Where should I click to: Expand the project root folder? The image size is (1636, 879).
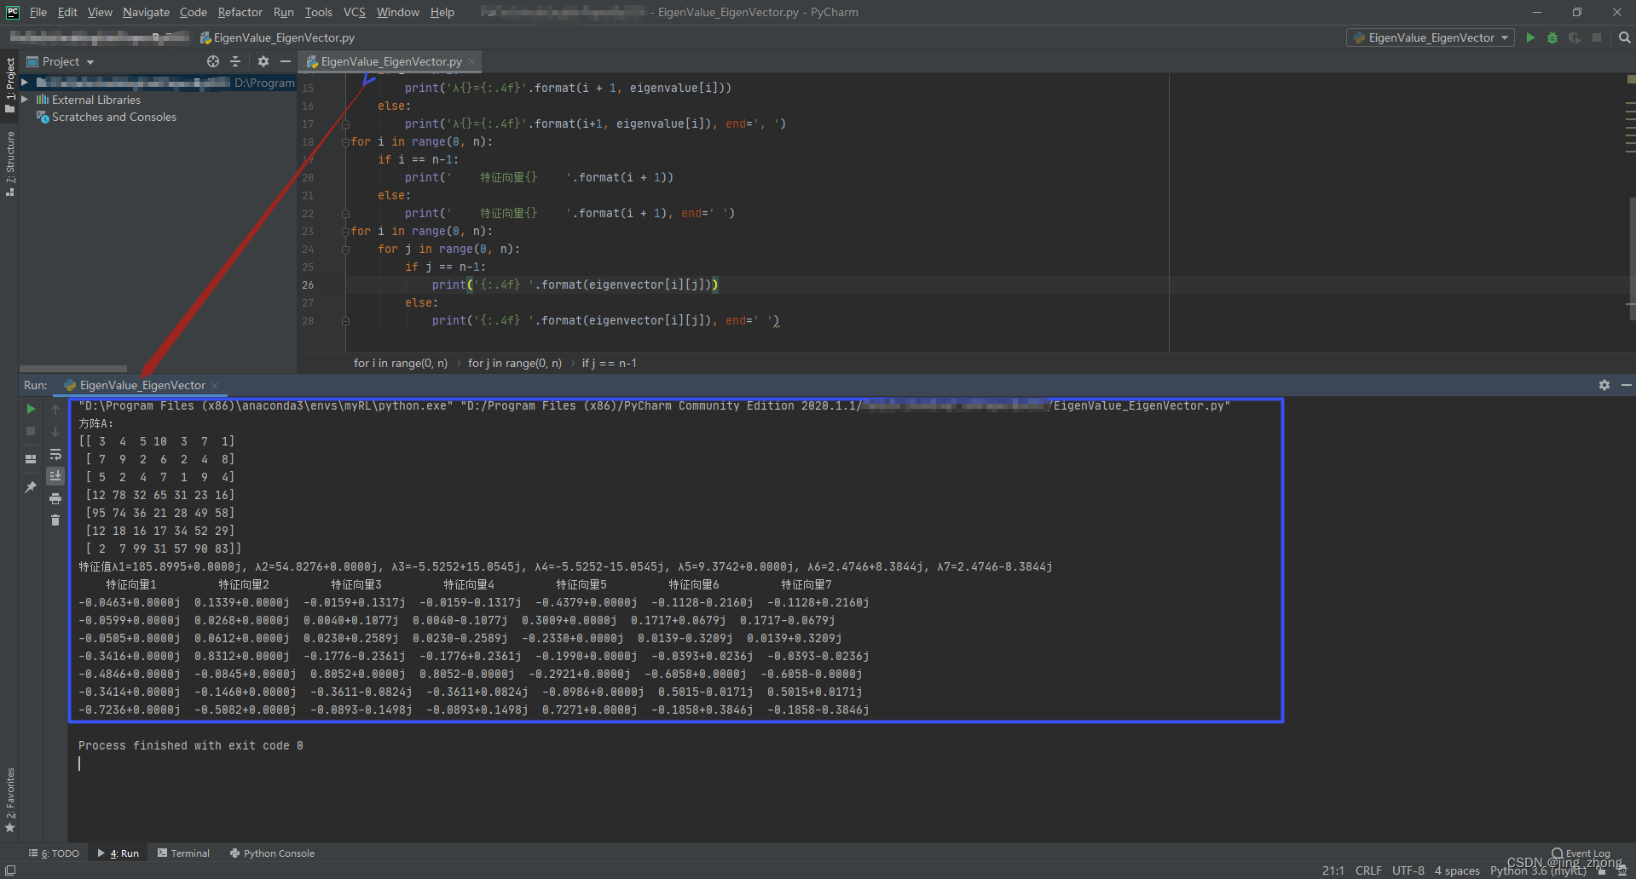[26, 83]
